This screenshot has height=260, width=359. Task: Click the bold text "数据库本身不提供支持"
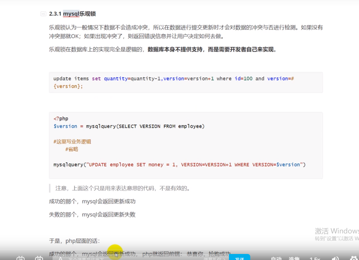click(x=175, y=50)
